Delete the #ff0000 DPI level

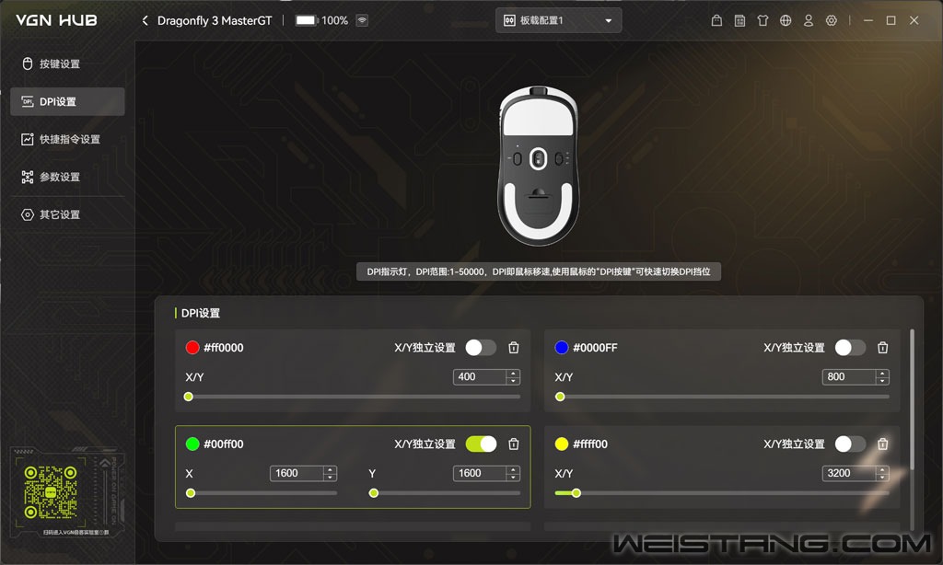(514, 348)
